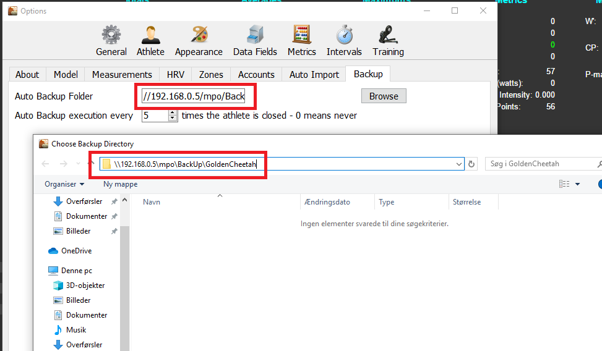Open the recent locations dropdown arrow
This screenshot has height=351, width=602.
click(79, 164)
